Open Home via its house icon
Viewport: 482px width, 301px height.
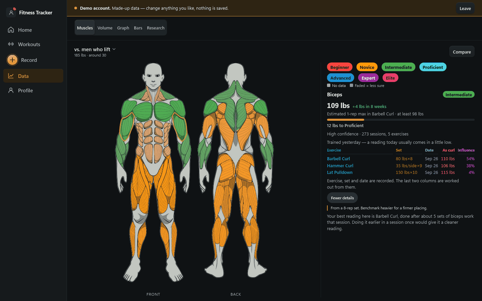[x=11, y=30]
